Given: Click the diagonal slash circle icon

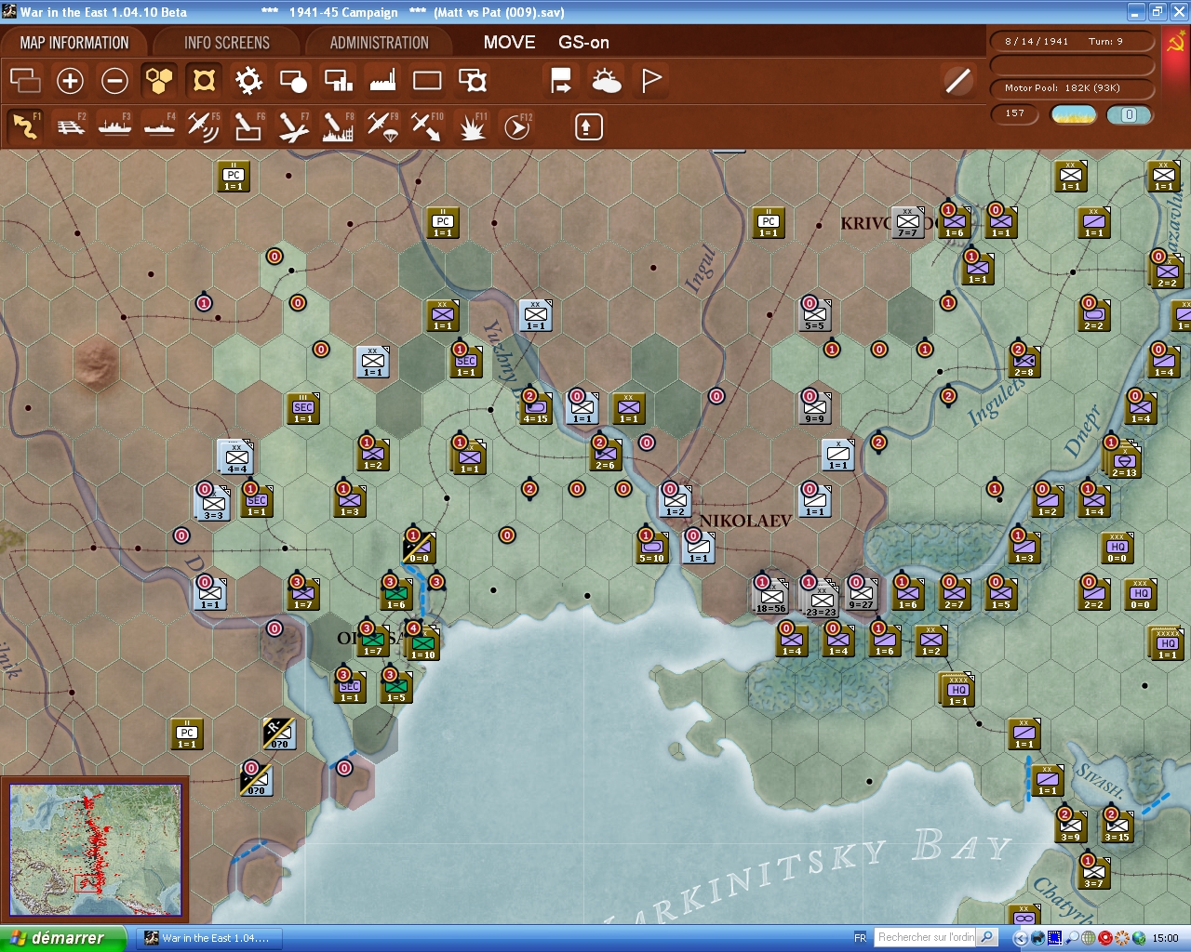Looking at the screenshot, I should (958, 81).
